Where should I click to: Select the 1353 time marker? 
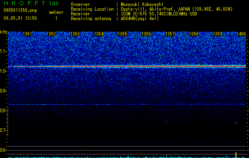pyautogui.click(x=75, y=34)
